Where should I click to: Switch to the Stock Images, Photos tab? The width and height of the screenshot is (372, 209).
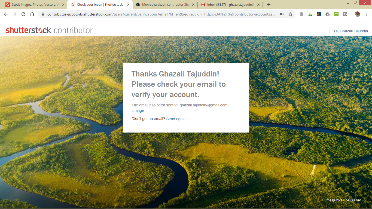[35, 5]
